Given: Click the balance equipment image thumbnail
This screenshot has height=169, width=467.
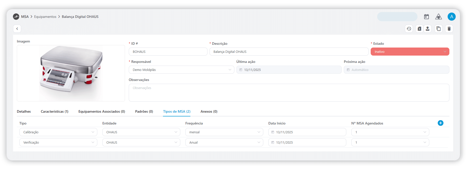Looking at the screenshot, I should pyautogui.click(x=71, y=73).
